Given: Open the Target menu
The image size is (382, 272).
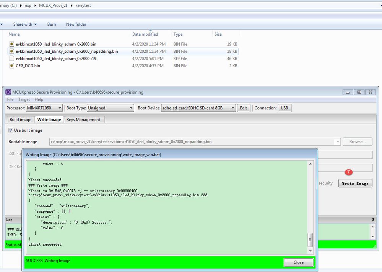Looking at the screenshot, I should (24, 99).
